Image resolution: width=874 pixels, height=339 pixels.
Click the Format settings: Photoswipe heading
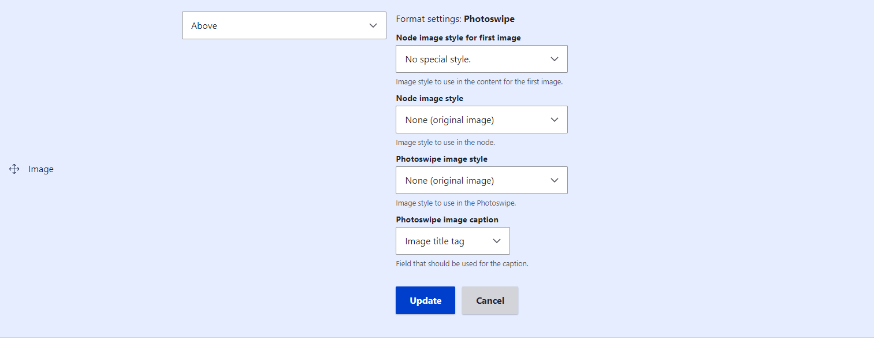pos(455,18)
